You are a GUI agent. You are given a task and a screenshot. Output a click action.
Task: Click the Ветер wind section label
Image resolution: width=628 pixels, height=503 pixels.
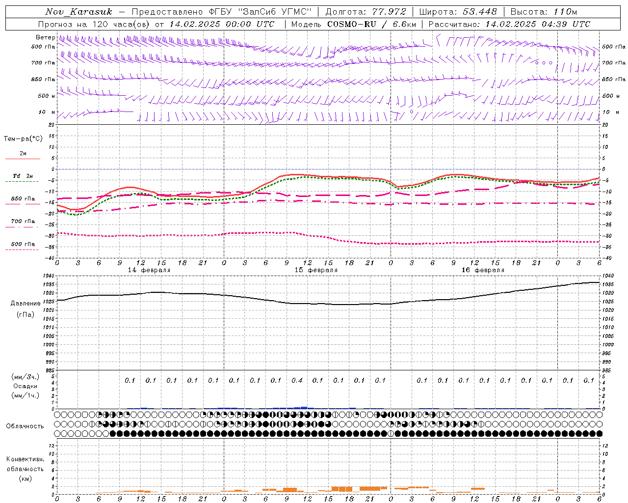coord(45,37)
